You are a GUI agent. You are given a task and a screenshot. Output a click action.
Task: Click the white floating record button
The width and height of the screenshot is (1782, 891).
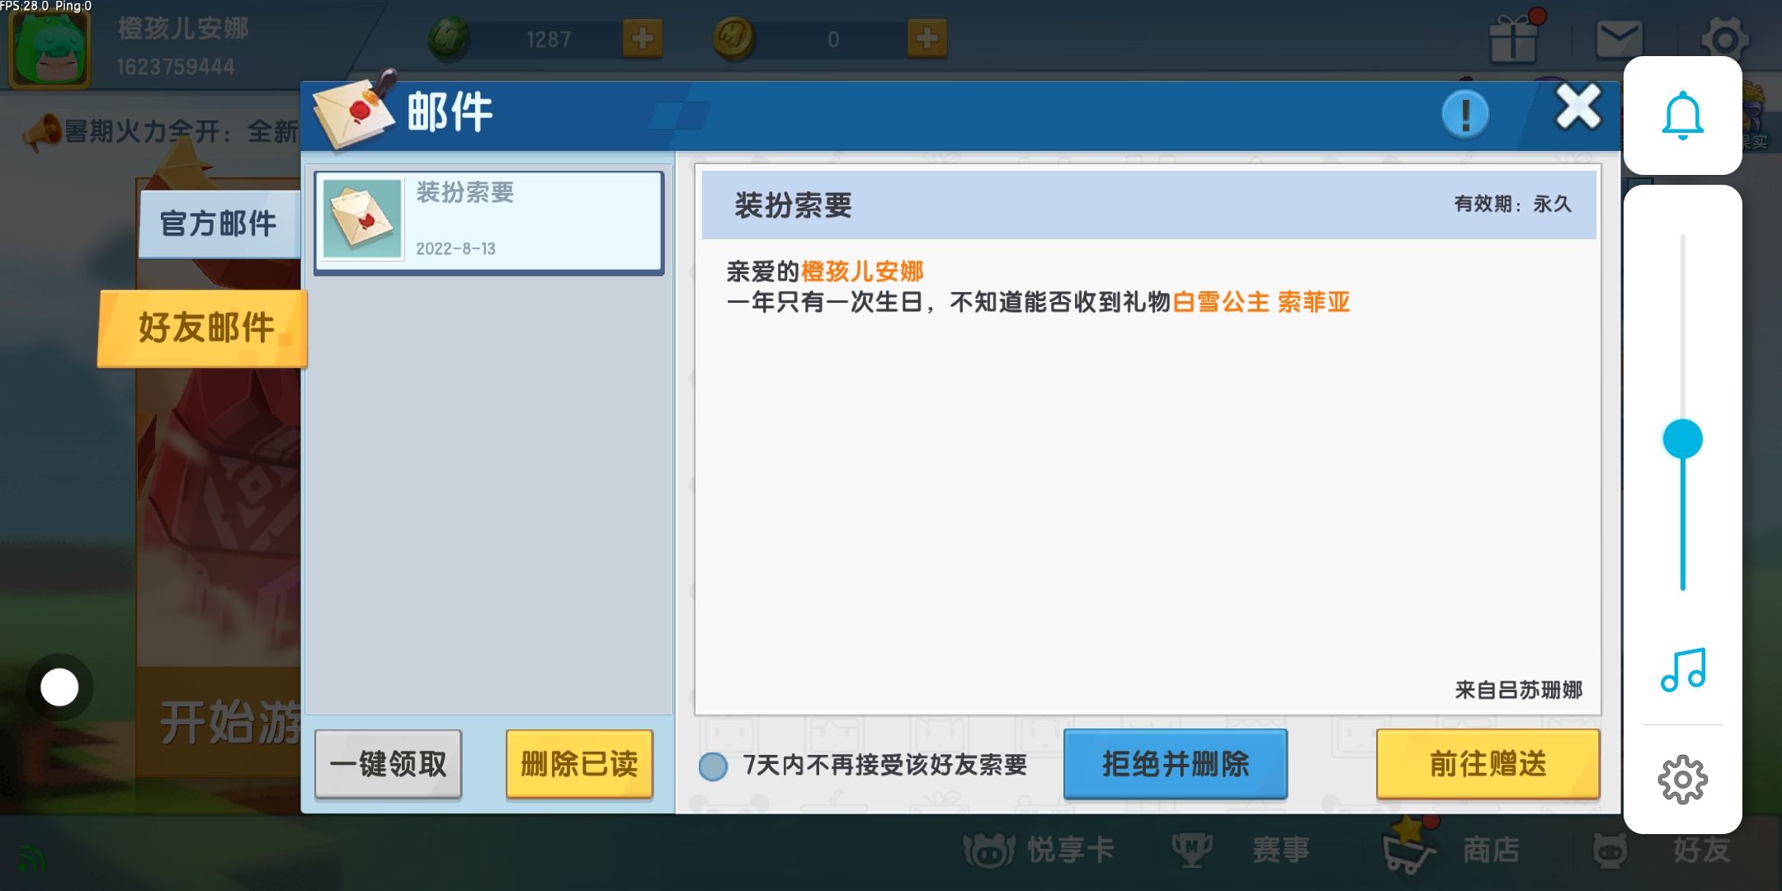click(59, 687)
